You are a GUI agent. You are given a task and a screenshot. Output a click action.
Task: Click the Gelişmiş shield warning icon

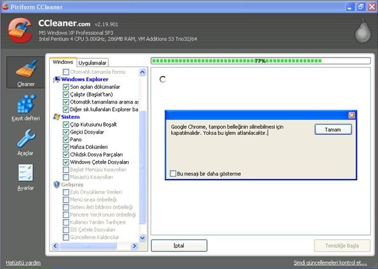tap(56, 185)
